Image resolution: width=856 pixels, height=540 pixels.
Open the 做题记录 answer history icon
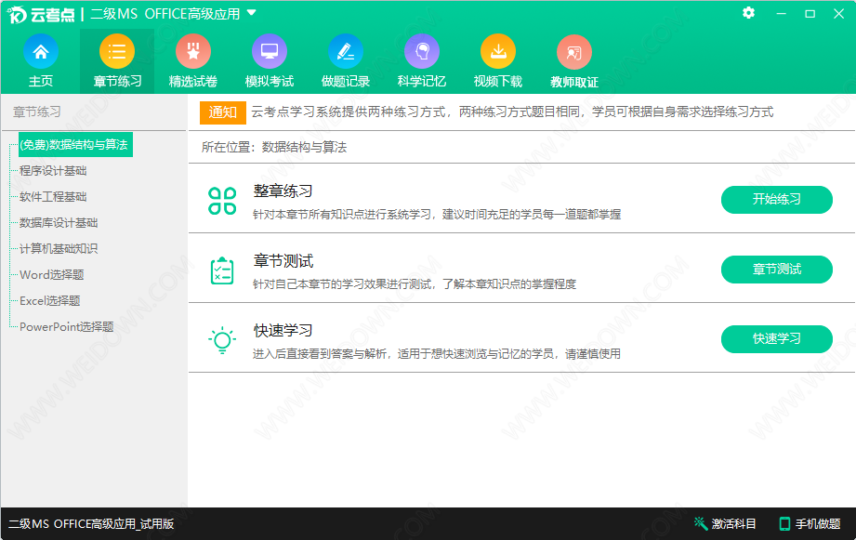pos(346,52)
